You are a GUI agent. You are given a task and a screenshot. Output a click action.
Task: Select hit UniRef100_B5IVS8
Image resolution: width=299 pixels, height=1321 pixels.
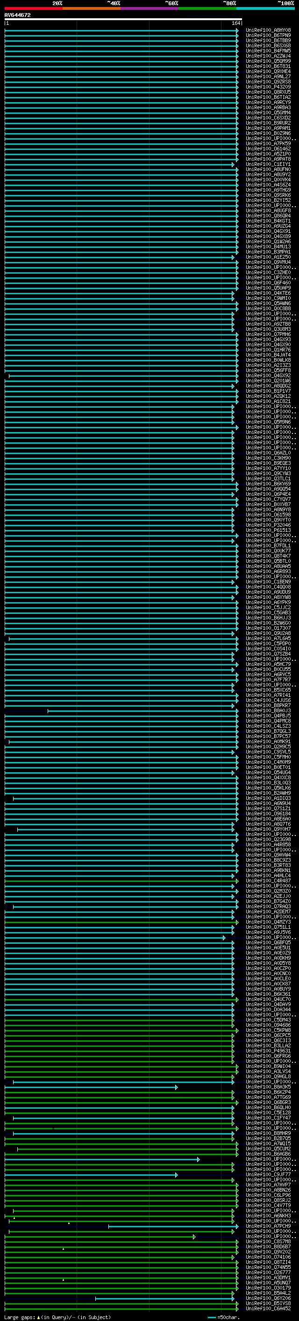click(x=268, y=1303)
